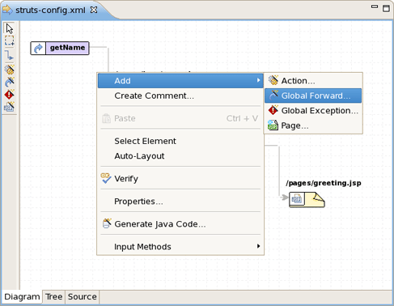Choose Verify from the context menu
394x306 pixels.
point(180,179)
